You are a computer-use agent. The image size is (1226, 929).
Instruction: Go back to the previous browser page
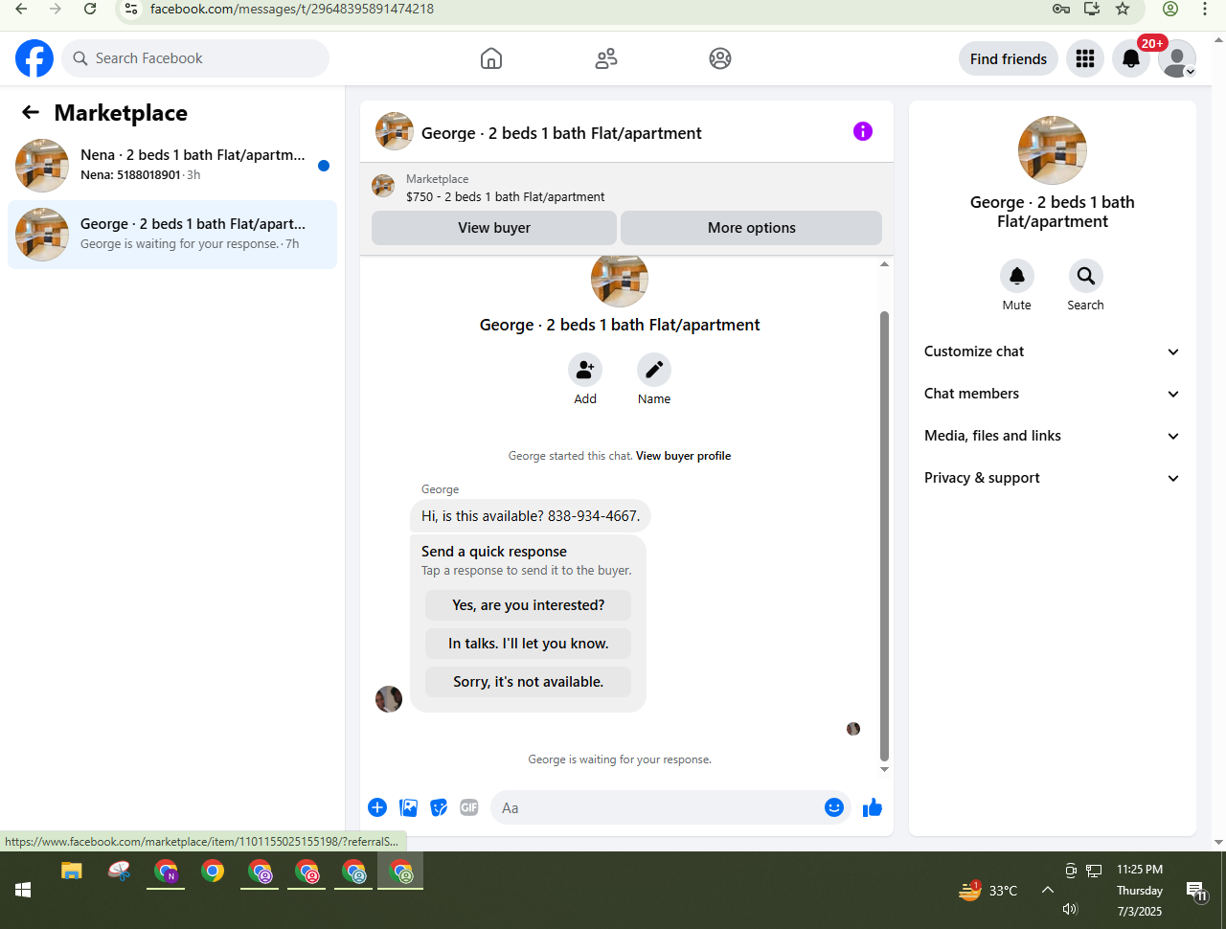tap(21, 9)
